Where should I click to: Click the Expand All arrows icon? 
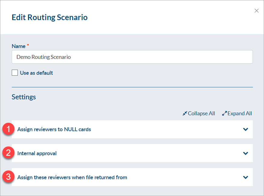point(224,113)
